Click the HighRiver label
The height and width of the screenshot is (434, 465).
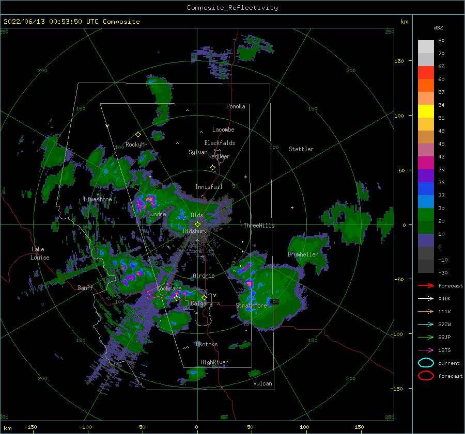pyautogui.click(x=214, y=362)
